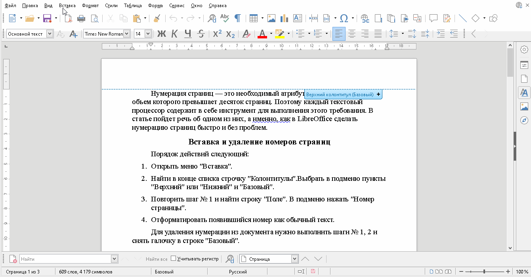Viewport: 531px width, 277px height.
Task: Insert a text box
Action: [x=297, y=18]
